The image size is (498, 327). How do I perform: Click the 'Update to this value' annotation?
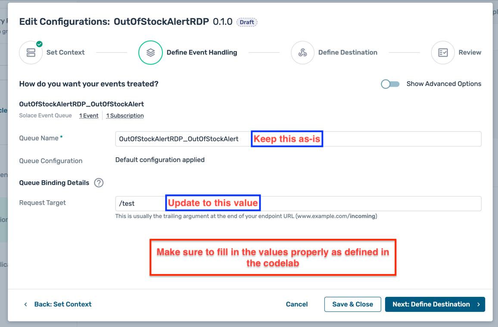coord(213,203)
